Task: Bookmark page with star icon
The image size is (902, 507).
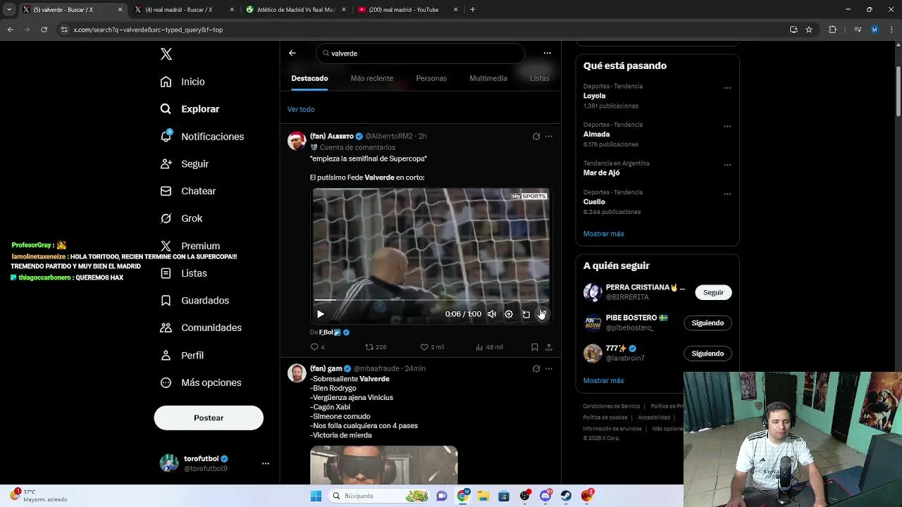Action: point(809,30)
